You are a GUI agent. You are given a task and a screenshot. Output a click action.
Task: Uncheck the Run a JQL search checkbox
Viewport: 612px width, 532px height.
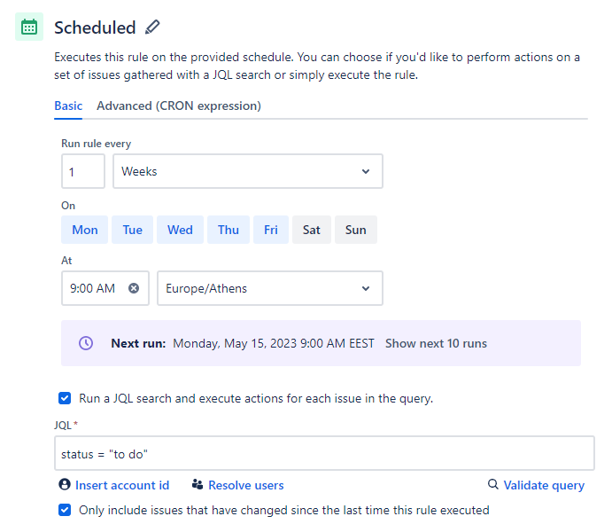coord(65,398)
